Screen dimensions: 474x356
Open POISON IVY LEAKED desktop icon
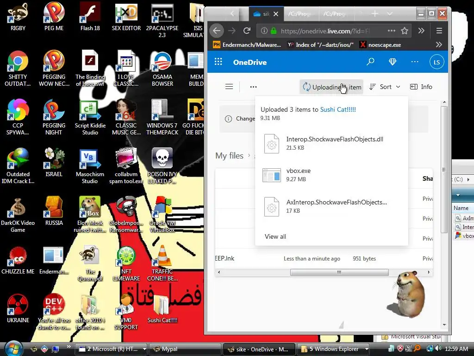(162, 166)
